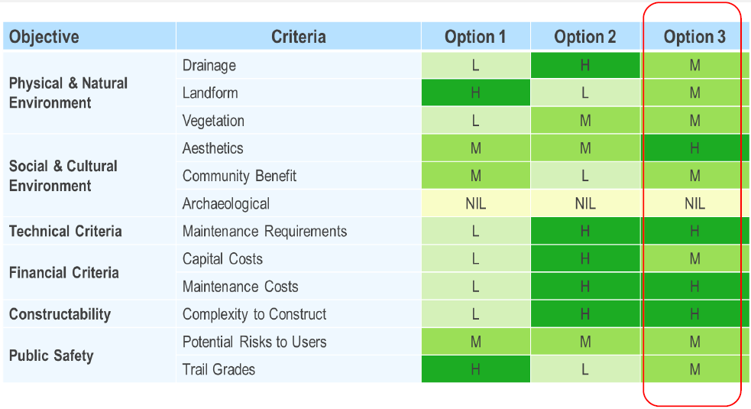Screen dimensions: 751x409
Task: Click the Option 3 column header
Action: pos(694,37)
